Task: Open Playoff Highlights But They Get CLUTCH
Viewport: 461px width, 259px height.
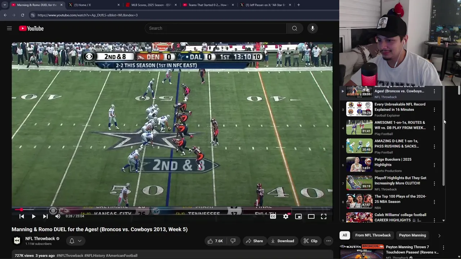Action: click(x=400, y=181)
